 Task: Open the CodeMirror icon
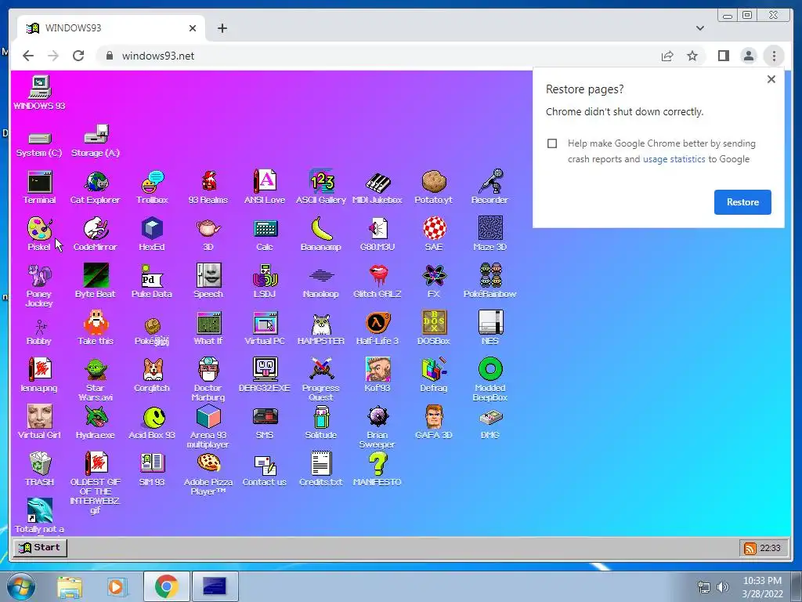point(95,234)
